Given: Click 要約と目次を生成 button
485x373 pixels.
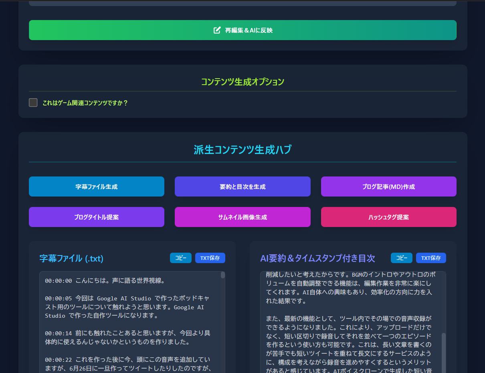Looking at the screenshot, I should click(242, 186).
